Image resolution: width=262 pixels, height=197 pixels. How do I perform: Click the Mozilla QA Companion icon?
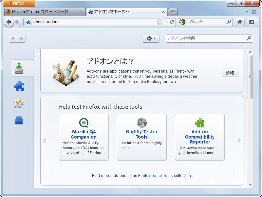84,122
